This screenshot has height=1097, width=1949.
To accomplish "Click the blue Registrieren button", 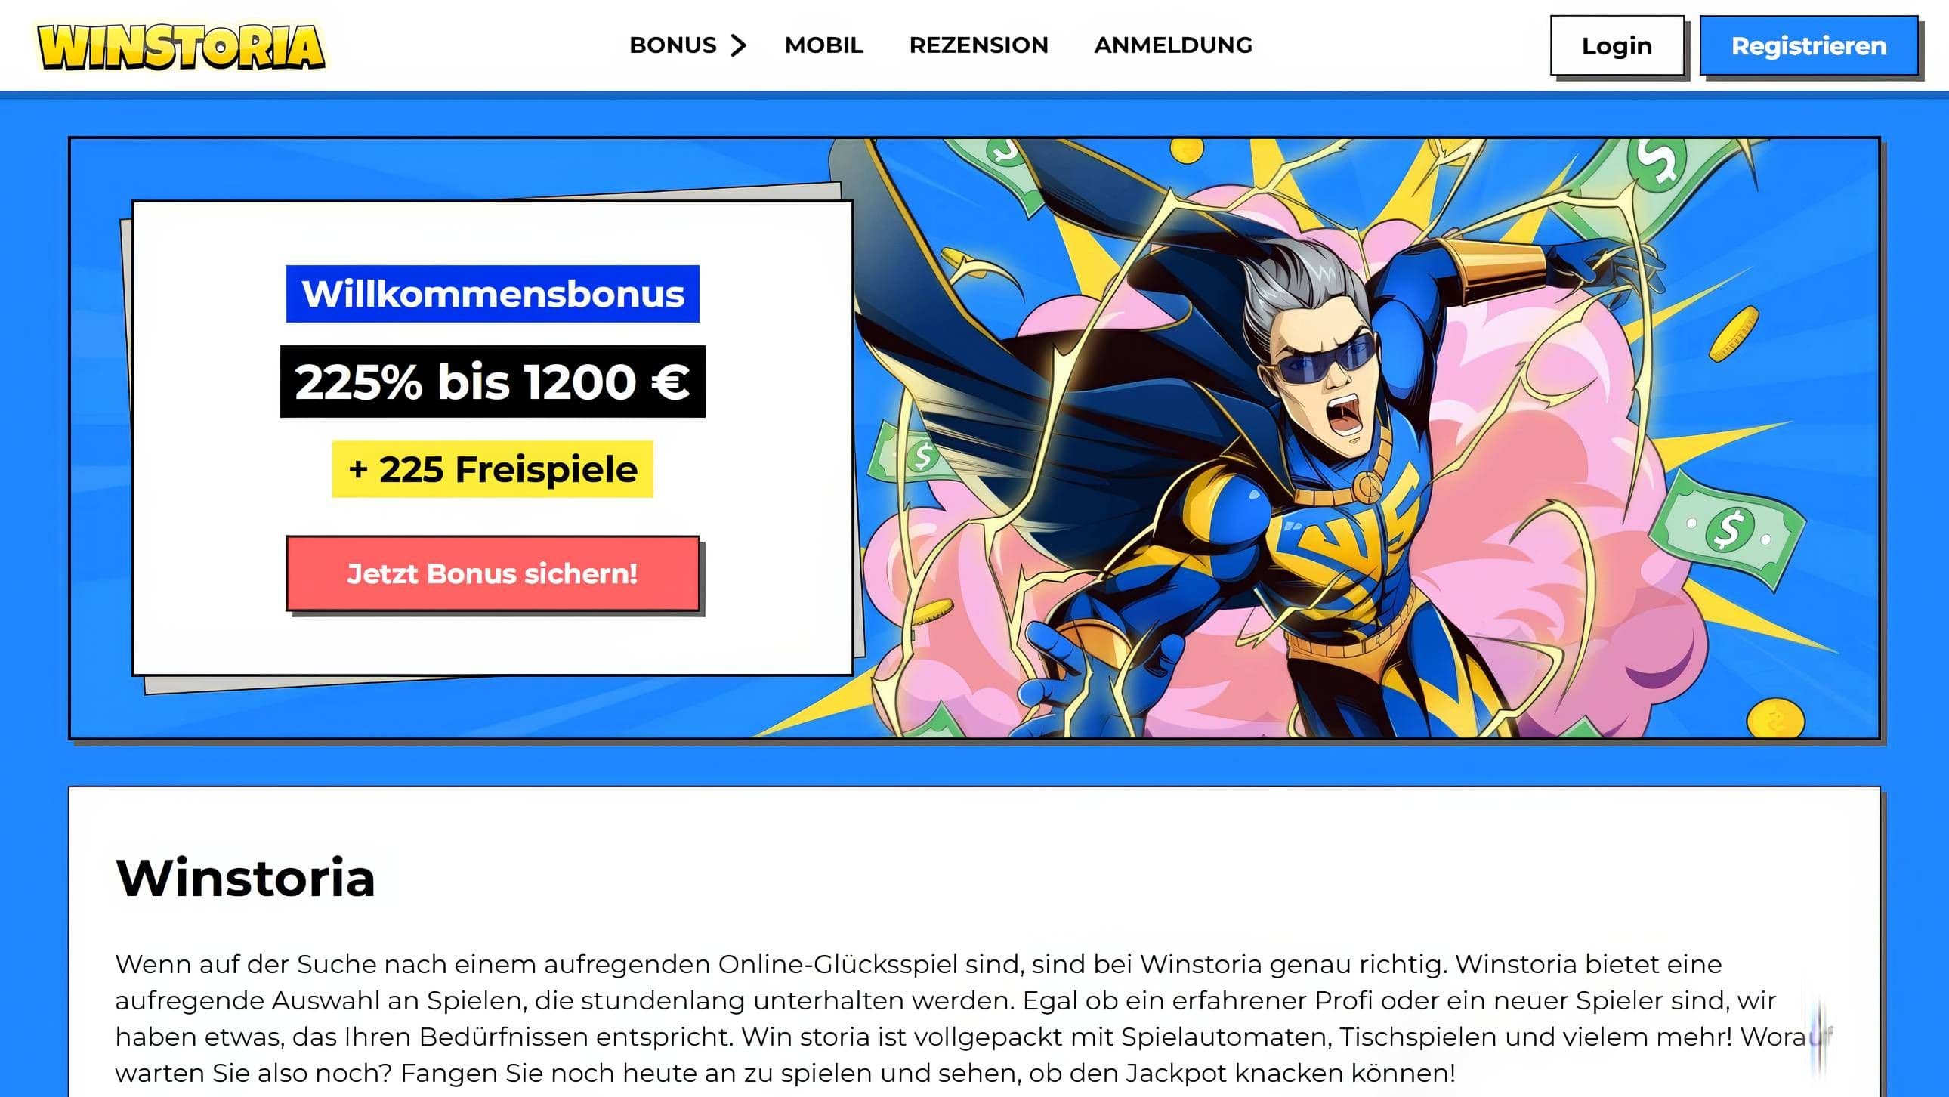I will [x=1808, y=45].
